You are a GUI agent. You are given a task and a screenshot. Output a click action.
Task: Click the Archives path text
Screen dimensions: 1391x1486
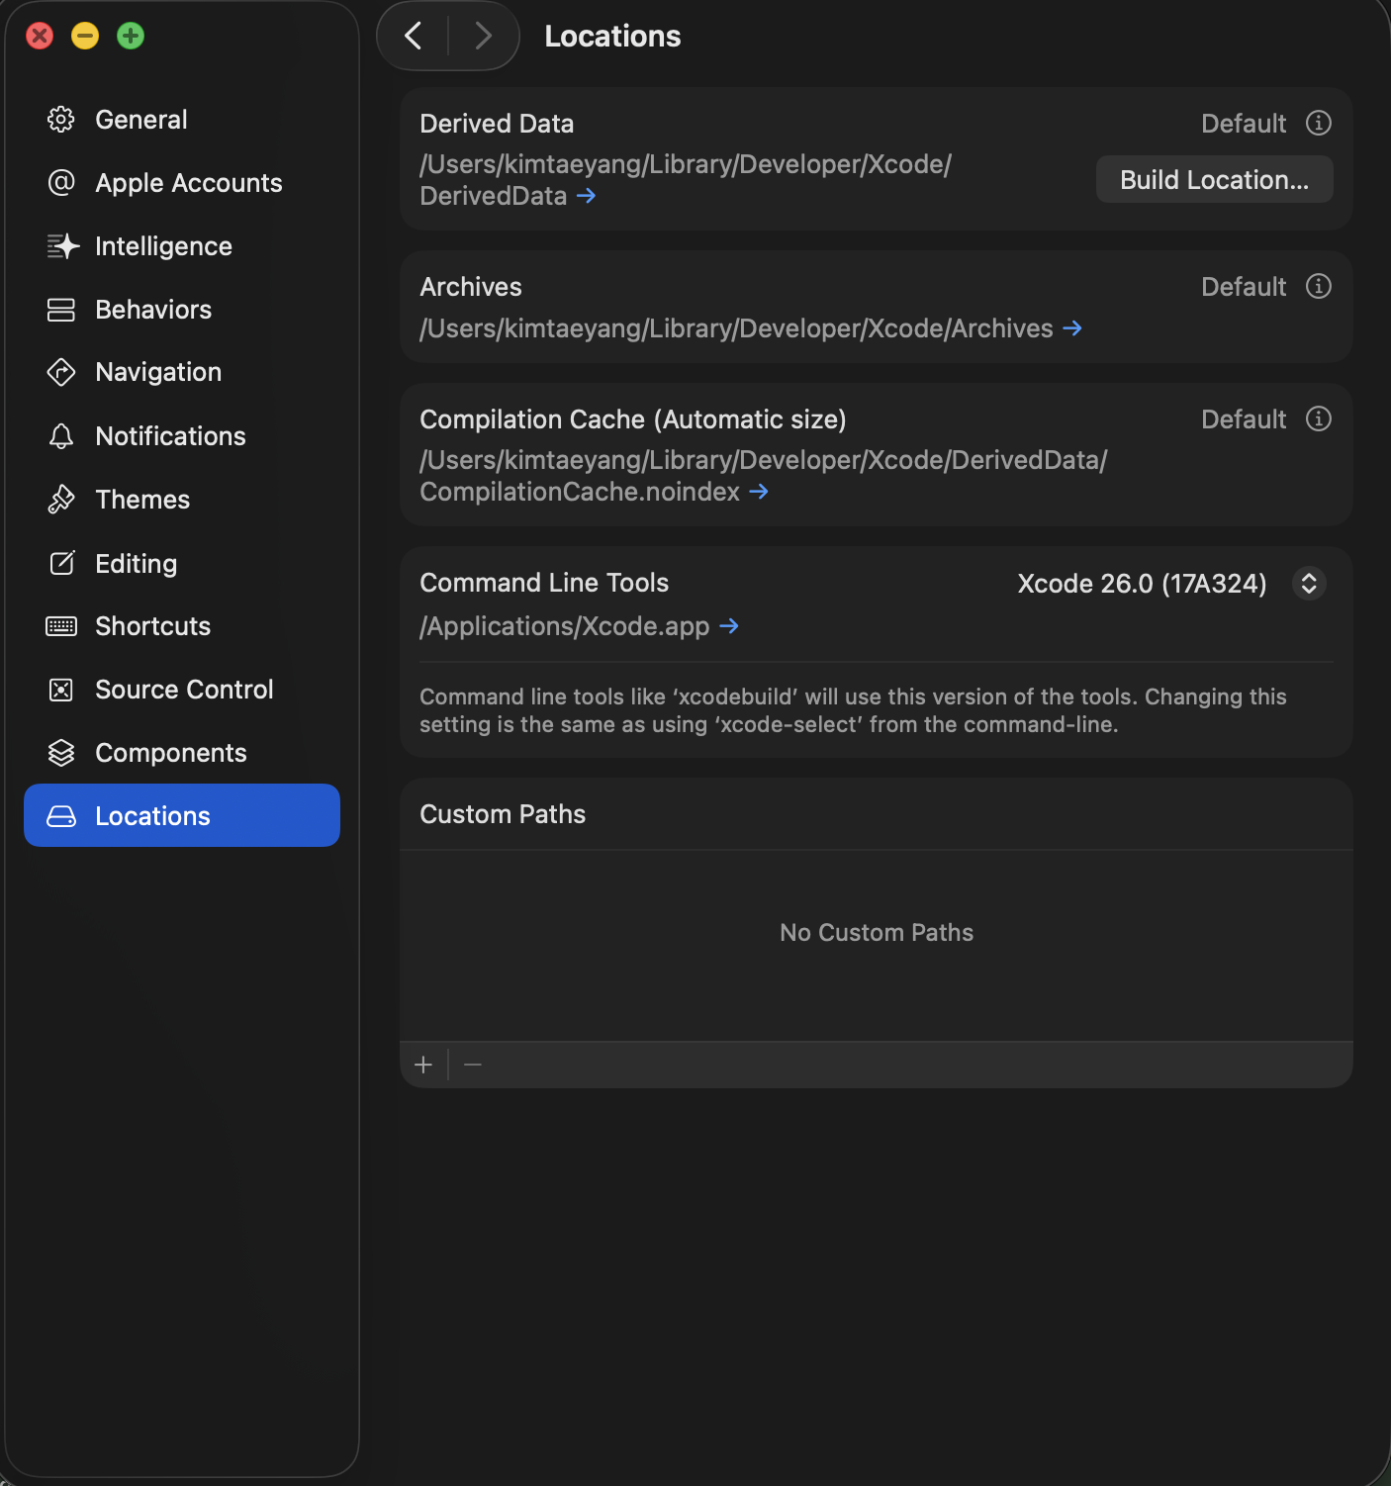pyautogui.click(x=736, y=328)
